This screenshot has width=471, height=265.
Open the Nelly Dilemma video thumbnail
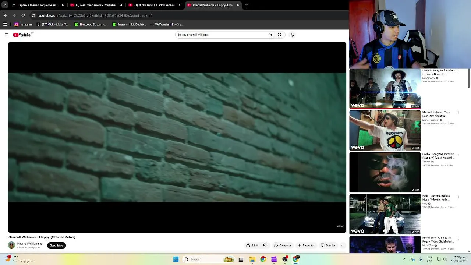[x=385, y=215]
